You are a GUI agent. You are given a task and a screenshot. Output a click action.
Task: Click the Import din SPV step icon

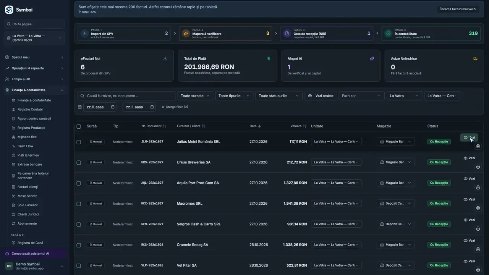coord(84,34)
